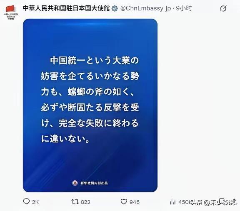Show likes via the 946 count
The image size is (240, 211).
135,202
